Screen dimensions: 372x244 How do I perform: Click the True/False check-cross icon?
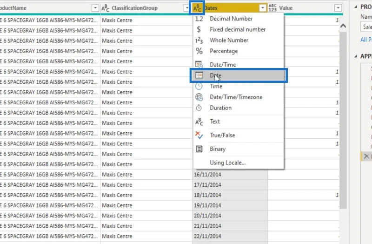(x=199, y=135)
